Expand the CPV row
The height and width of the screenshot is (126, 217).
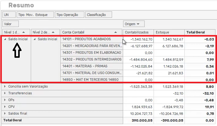pyautogui.click(x=5, y=107)
